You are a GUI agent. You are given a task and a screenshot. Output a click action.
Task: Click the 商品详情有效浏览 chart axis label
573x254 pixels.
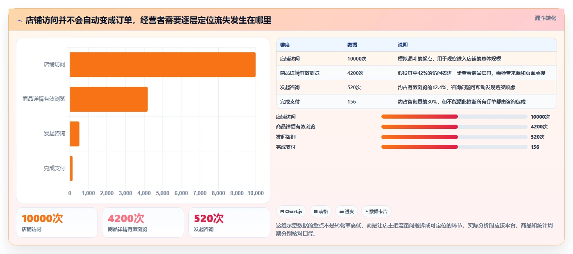(44, 99)
